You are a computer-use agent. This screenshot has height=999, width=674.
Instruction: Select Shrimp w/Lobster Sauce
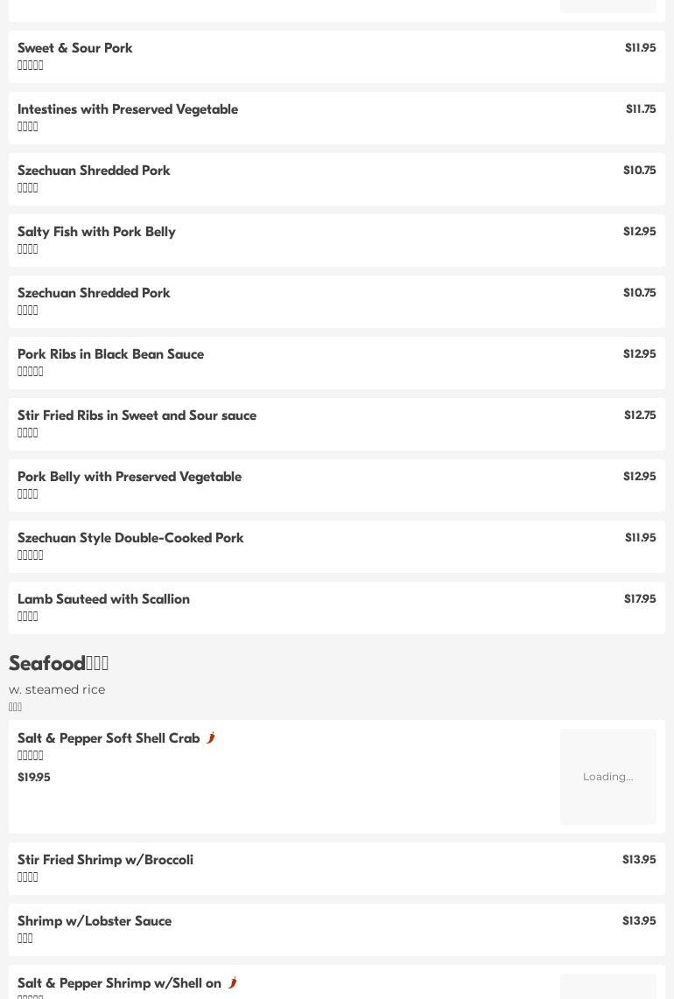95,921
